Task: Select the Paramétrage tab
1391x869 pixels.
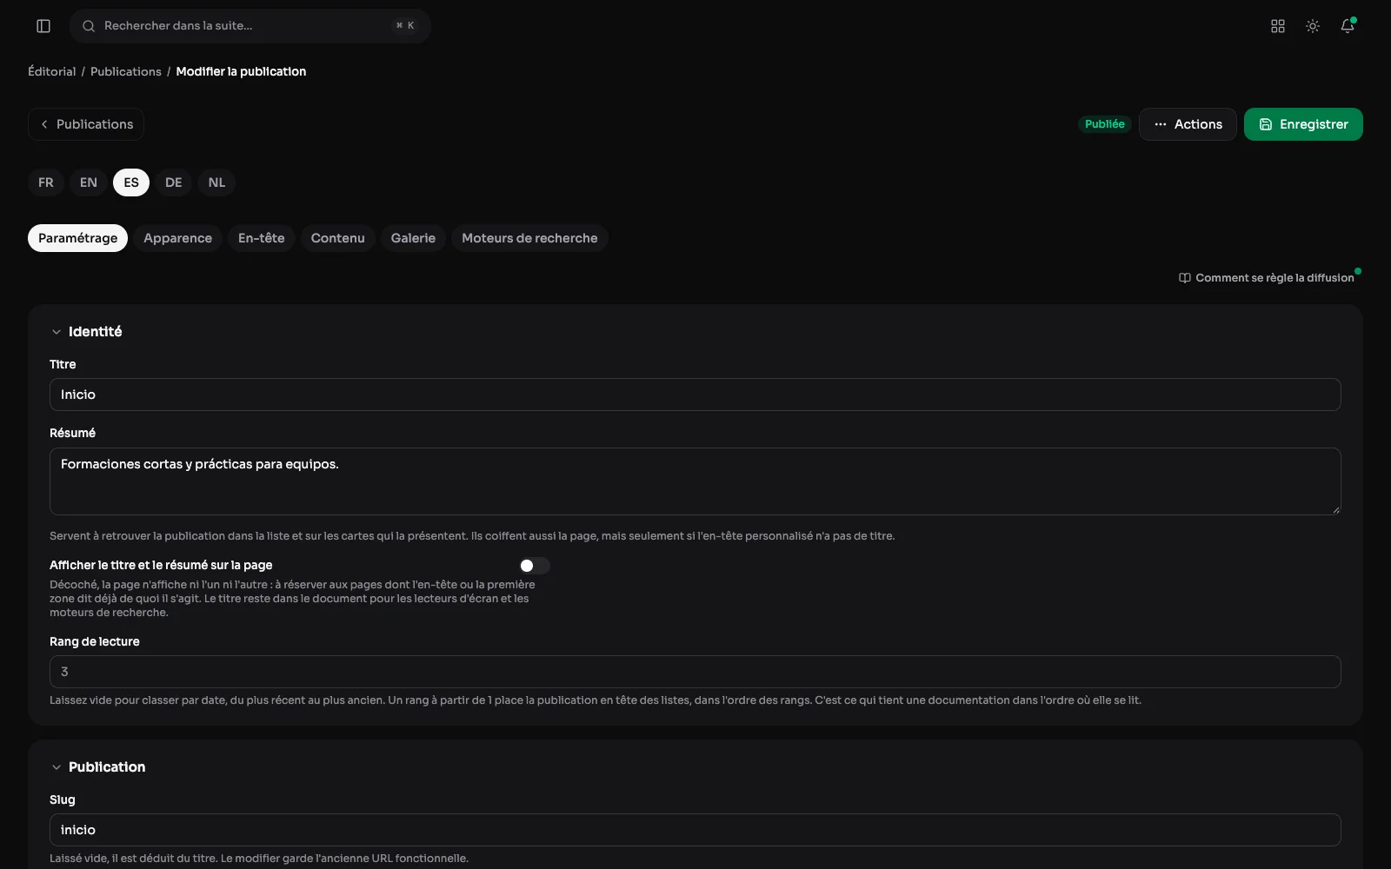Action: coord(77,238)
